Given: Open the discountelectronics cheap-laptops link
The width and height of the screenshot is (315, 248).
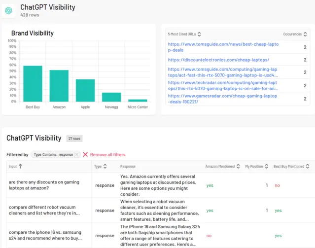Looking at the screenshot, I should (218, 60).
